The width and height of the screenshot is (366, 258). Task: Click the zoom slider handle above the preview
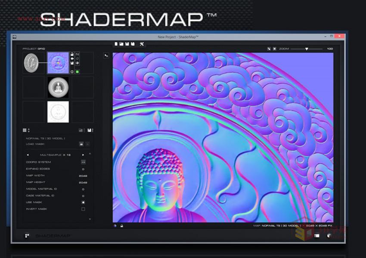[x=307, y=49]
